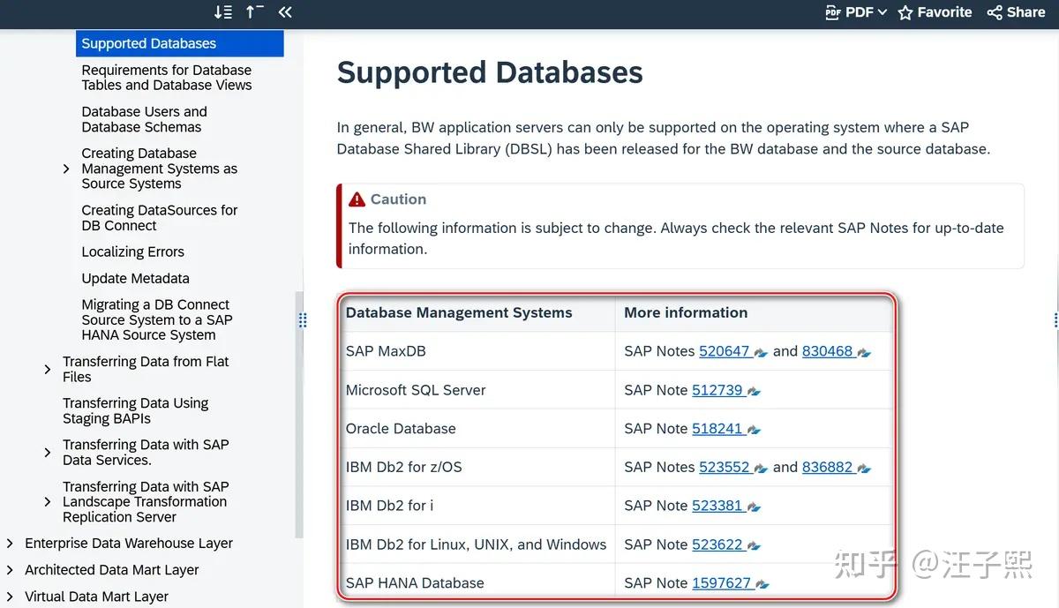Open Database Users and Database Schemas
The height and width of the screenshot is (608, 1059).
tap(145, 119)
